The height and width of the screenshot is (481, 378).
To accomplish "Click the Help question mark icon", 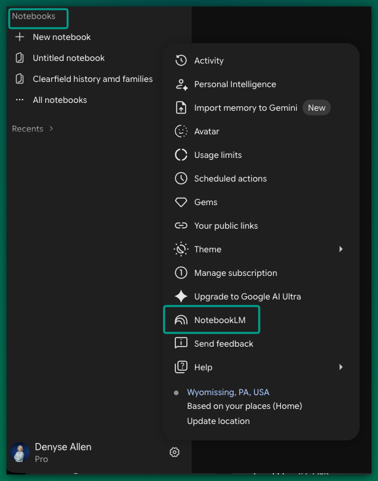I will tap(181, 367).
